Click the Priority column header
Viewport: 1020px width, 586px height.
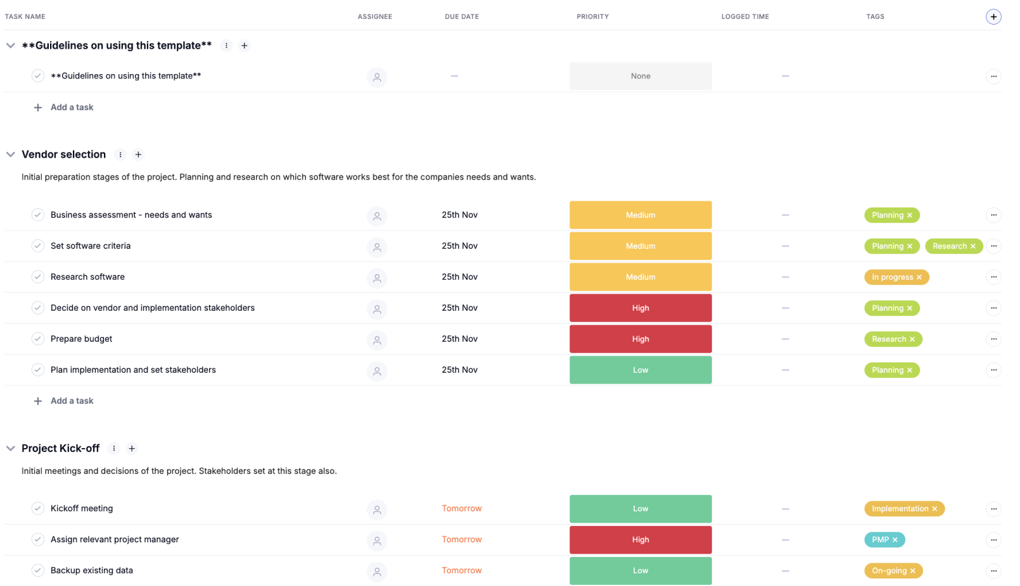(x=592, y=17)
